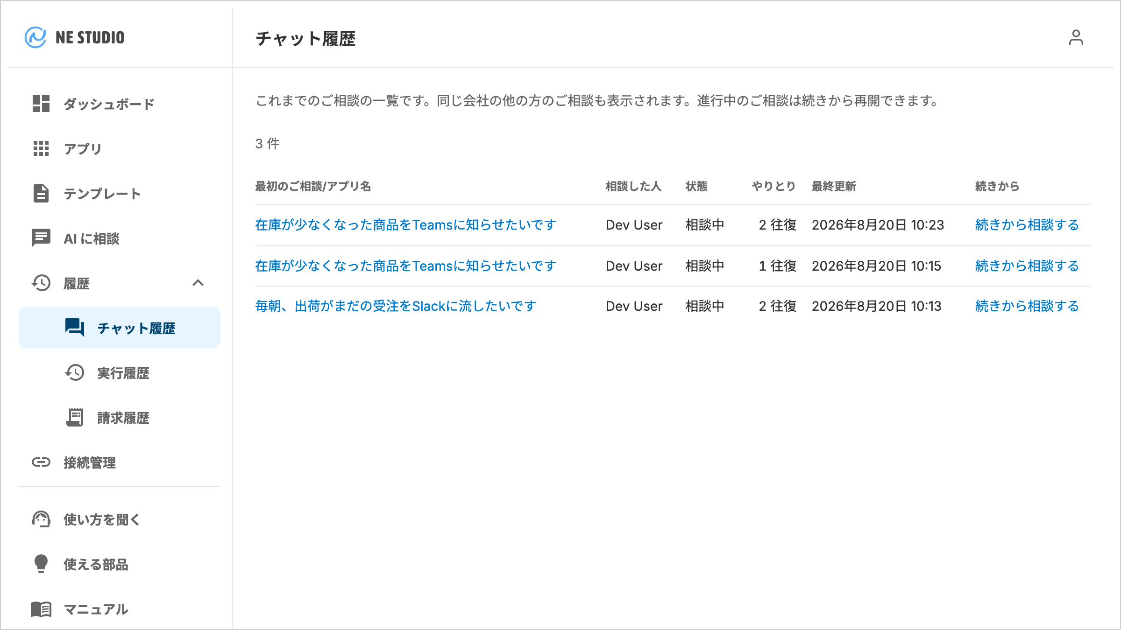Open the Teams chat updated at 10:15
Image resolution: width=1121 pixels, height=630 pixels.
[x=405, y=266]
